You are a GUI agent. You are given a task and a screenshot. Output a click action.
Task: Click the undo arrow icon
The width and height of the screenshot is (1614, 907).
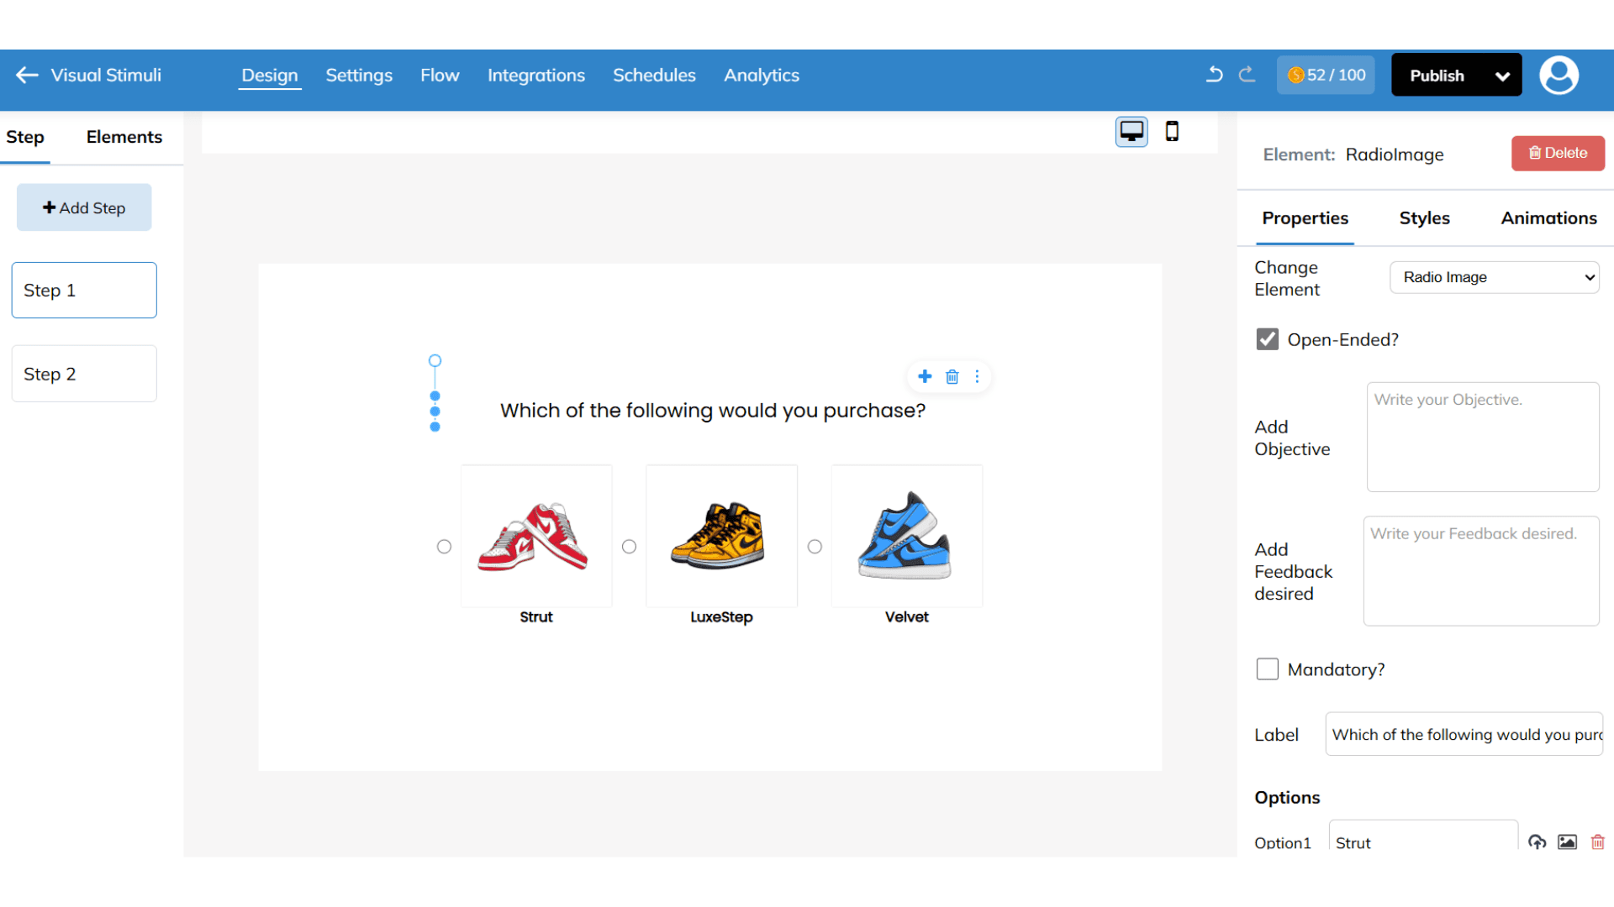click(1214, 75)
